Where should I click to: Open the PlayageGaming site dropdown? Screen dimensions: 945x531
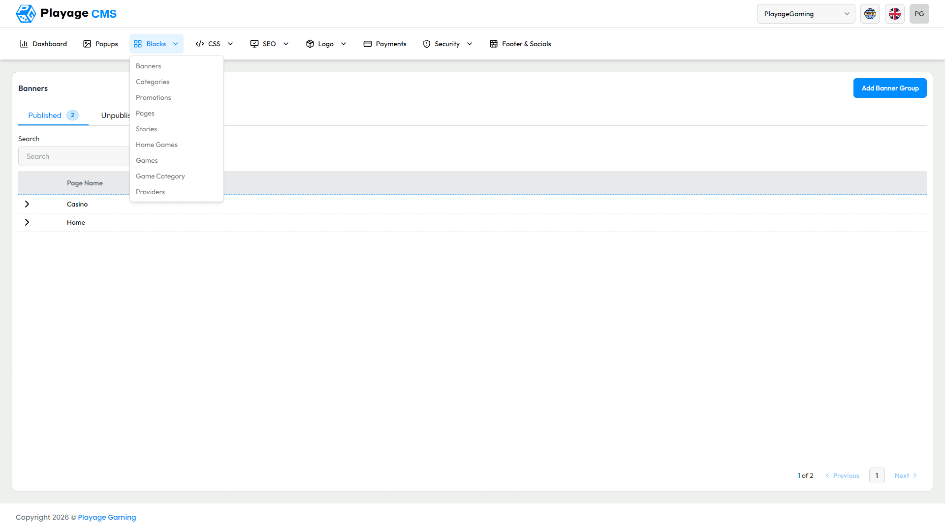coord(806,14)
